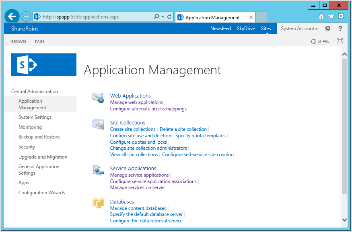Click the browser Forward arrow button
This screenshot has width=352, height=232.
coord(26,16)
